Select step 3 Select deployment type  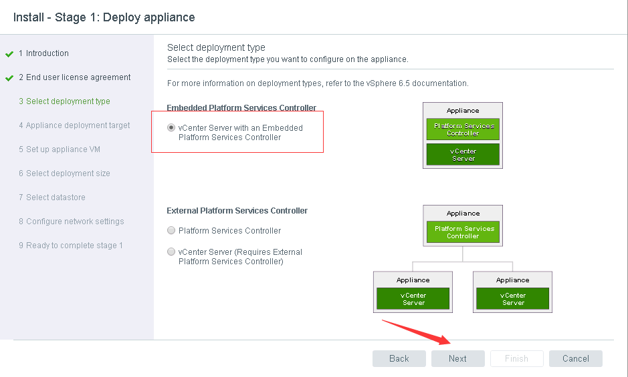(x=64, y=101)
